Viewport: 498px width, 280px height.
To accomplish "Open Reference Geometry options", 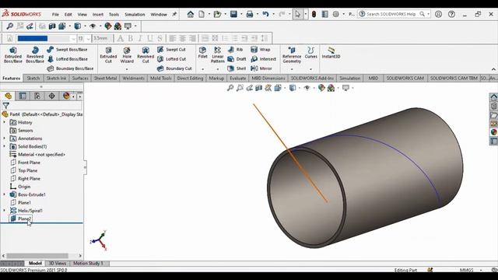I will click(292, 54).
